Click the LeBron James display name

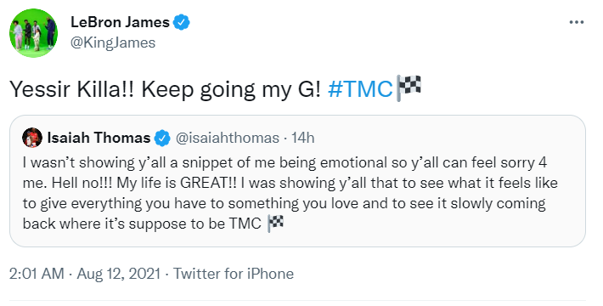[120, 22]
